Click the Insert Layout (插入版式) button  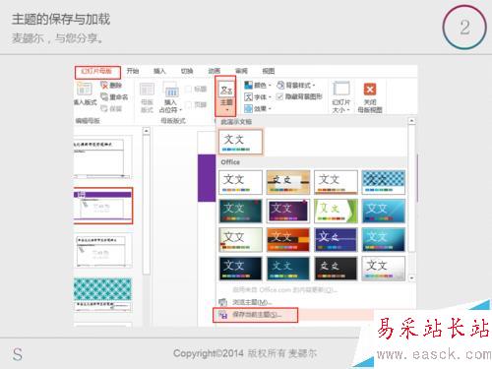85,93
